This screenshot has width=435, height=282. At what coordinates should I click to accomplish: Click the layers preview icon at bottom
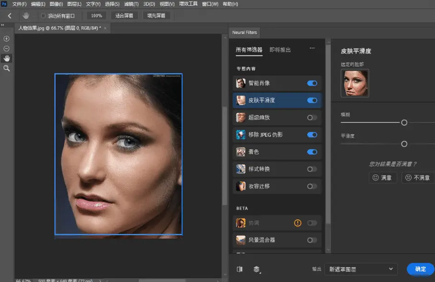257,269
